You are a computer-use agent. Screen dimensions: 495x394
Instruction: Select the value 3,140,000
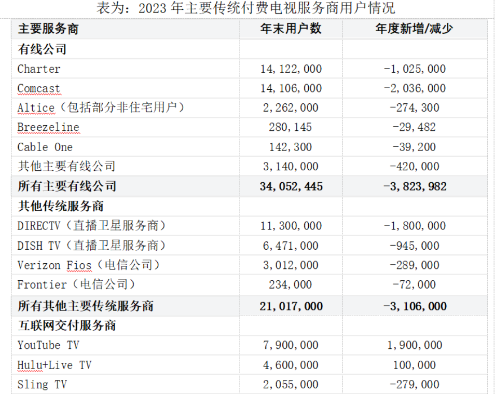coord(291,167)
